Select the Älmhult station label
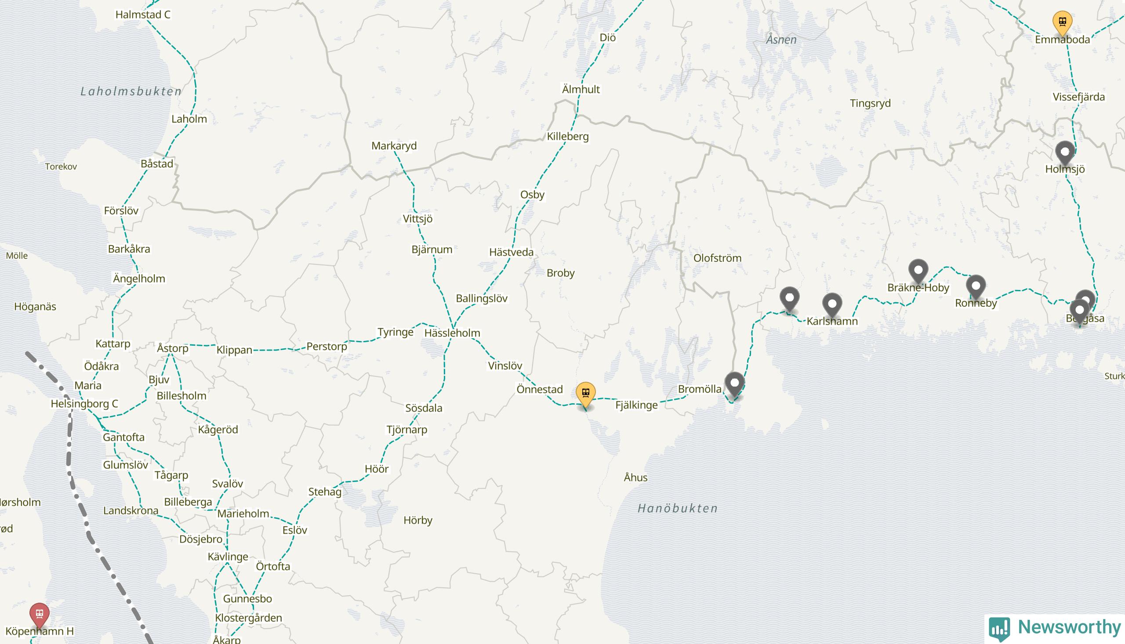Image resolution: width=1125 pixels, height=644 pixels. click(x=581, y=89)
